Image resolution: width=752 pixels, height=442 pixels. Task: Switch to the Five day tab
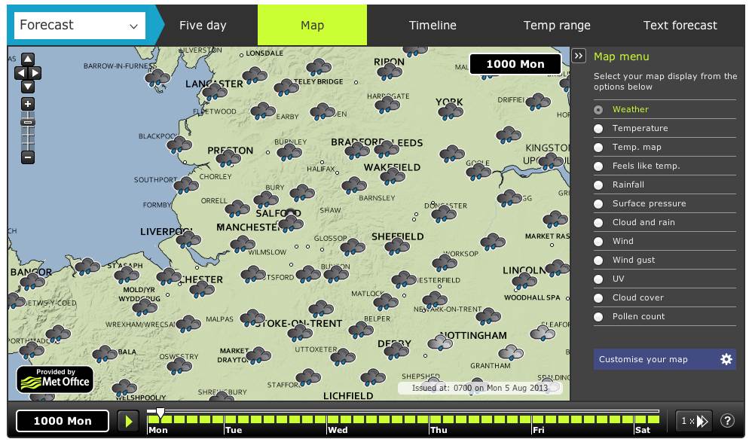[203, 26]
